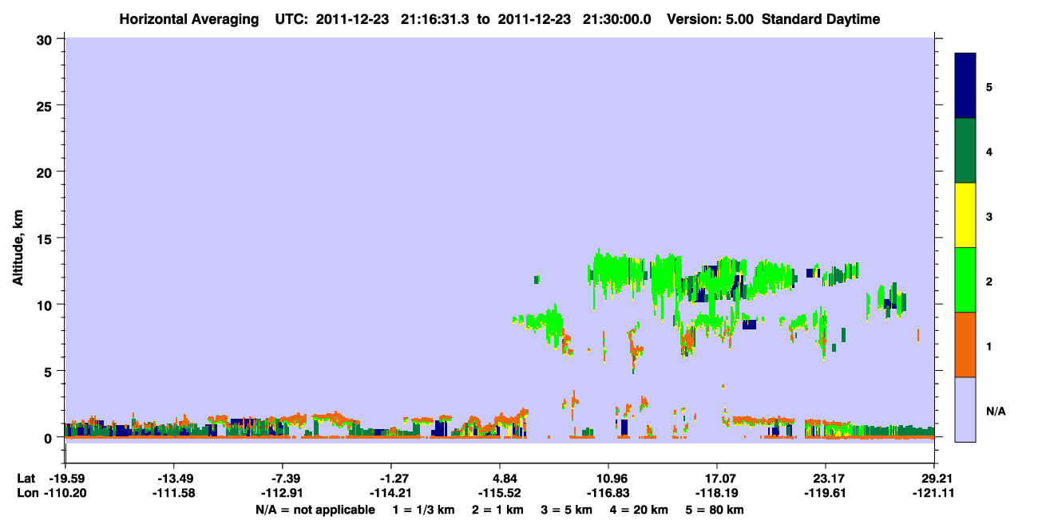Click the longitude value -114.21
This screenshot has height=532, width=1038.
[391, 494]
